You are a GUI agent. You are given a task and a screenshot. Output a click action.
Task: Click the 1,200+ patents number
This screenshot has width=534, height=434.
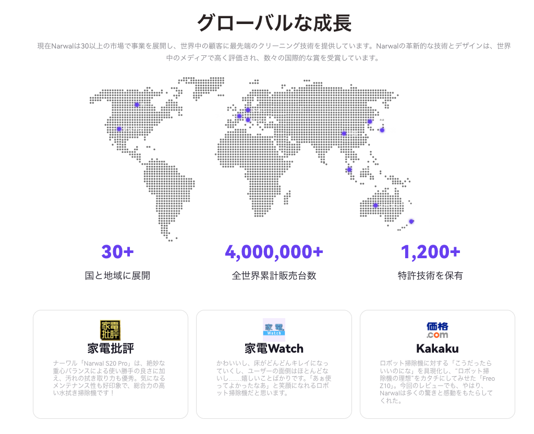click(430, 252)
